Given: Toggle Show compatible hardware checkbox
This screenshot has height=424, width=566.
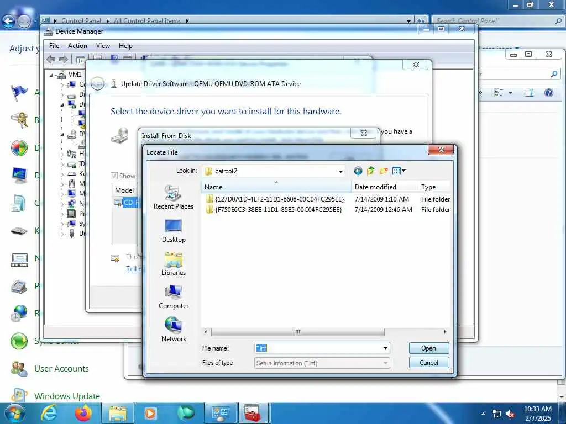Looking at the screenshot, I should point(114,176).
